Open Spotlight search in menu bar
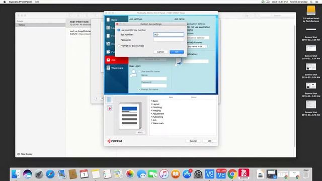The height and width of the screenshot is (181, 322). tap(311, 2)
